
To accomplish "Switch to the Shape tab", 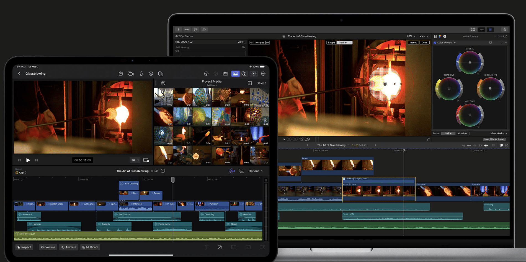I will click(x=331, y=43).
